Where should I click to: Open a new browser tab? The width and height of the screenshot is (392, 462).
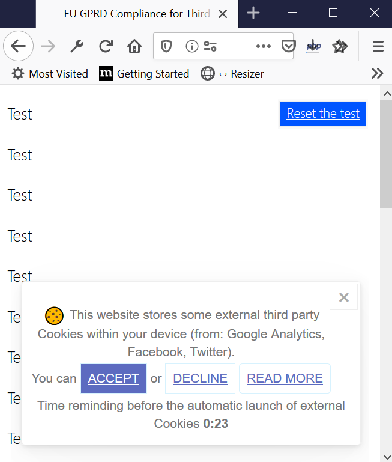click(x=253, y=13)
